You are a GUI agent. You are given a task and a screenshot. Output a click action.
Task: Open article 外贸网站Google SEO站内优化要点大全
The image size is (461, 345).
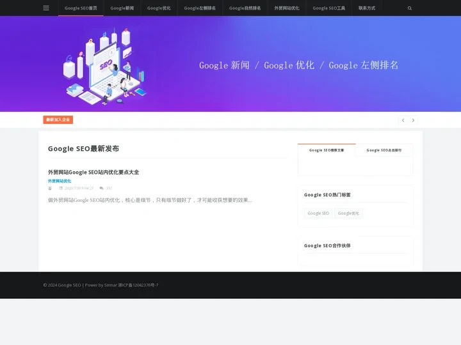pos(93,172)
